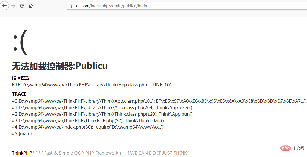Open the browser home page icon
The width and height of the screenshot is (307, 157).
pos(31,6)
